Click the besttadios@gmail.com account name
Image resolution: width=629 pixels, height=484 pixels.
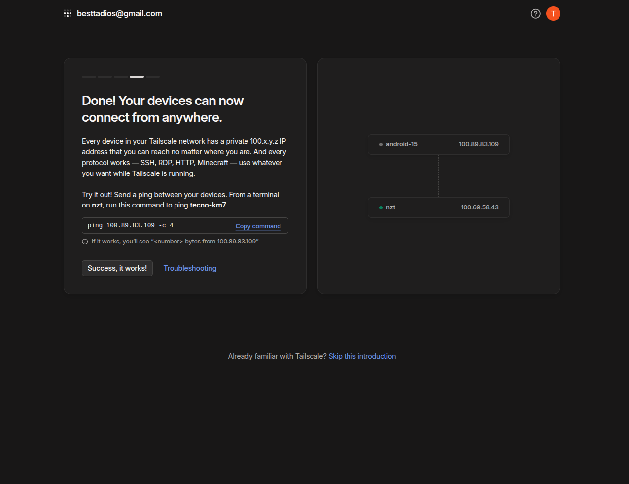[119, 14]
